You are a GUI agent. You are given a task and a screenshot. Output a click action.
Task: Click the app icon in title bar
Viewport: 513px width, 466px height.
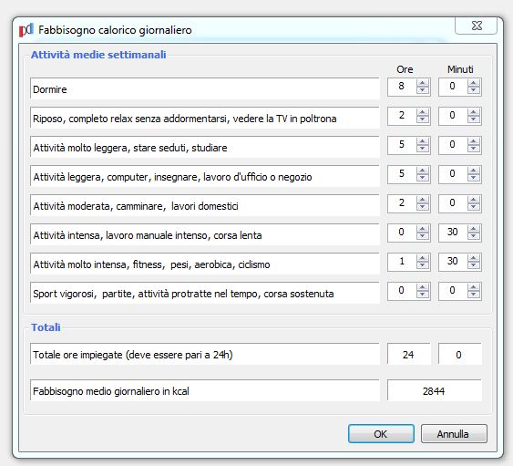coord(26,30)
